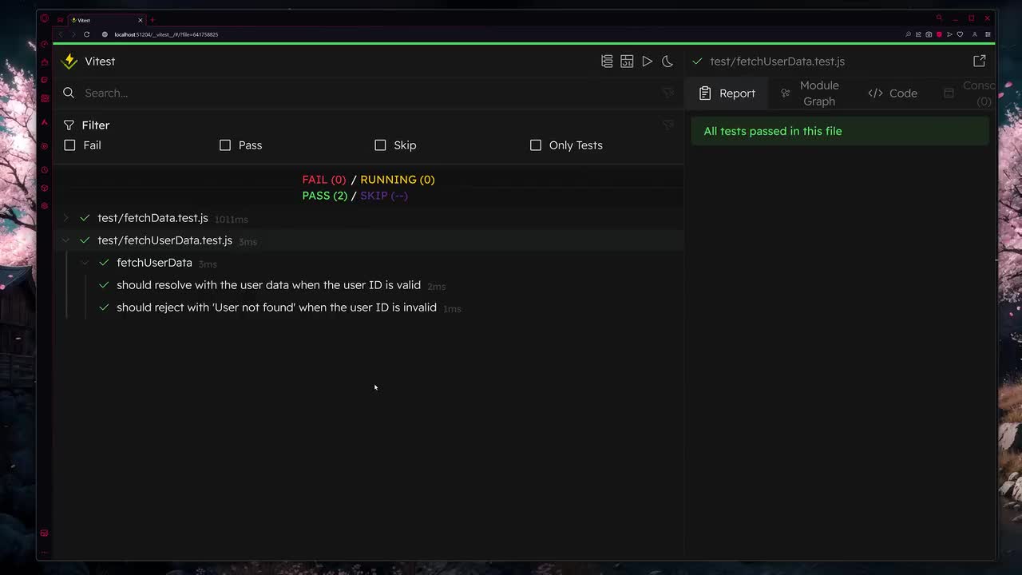Click the magnifying glass search icon

[x=69, y=93]
